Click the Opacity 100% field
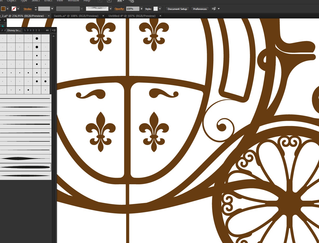This screenshot has width=319, height=243. coord(133,9)
